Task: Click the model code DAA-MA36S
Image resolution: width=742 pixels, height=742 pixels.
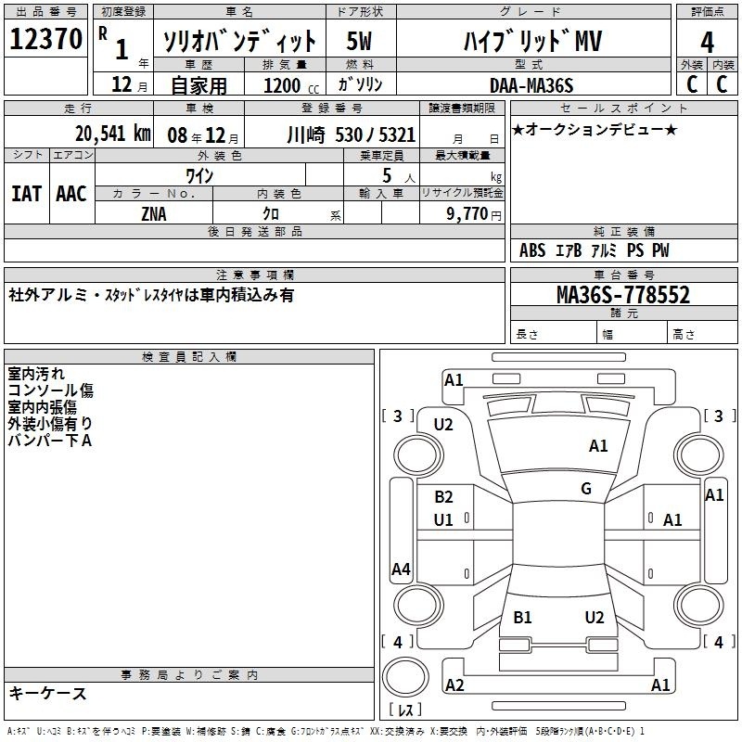Action: (x=531, y=85)
